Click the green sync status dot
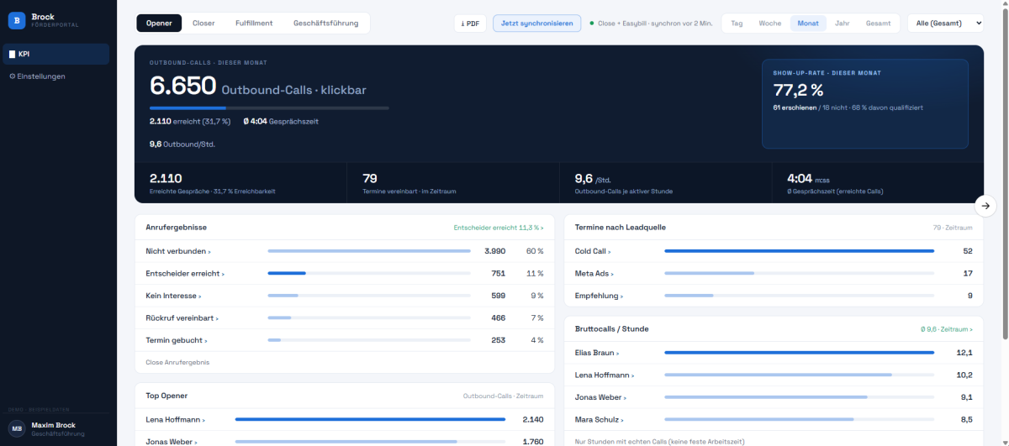This screenshot has height=446, width=1009. [592, 24]
